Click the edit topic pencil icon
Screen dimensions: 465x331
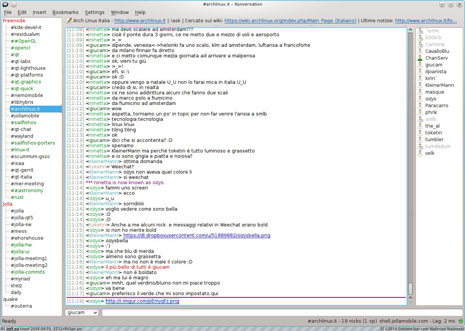69,21
